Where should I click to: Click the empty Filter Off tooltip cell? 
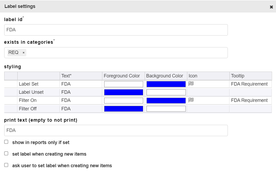pyautogui.click(x=250, y=109)
